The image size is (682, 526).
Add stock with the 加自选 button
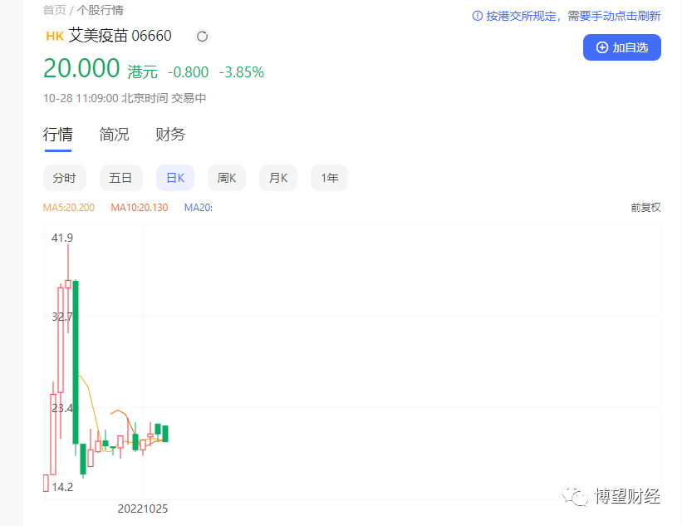pyautogui.click(x=622, y=47)
